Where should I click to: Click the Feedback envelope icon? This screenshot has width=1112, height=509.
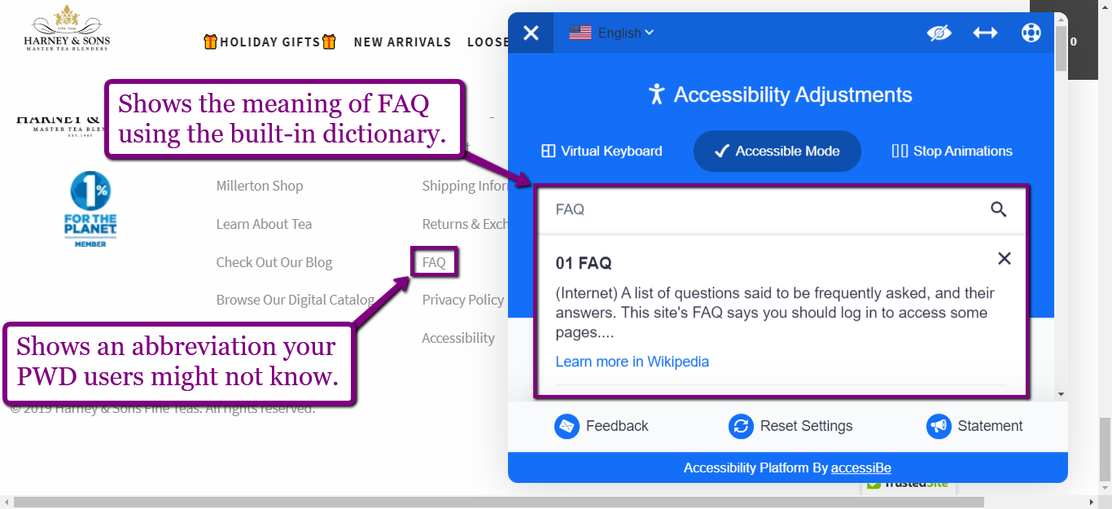567,426
